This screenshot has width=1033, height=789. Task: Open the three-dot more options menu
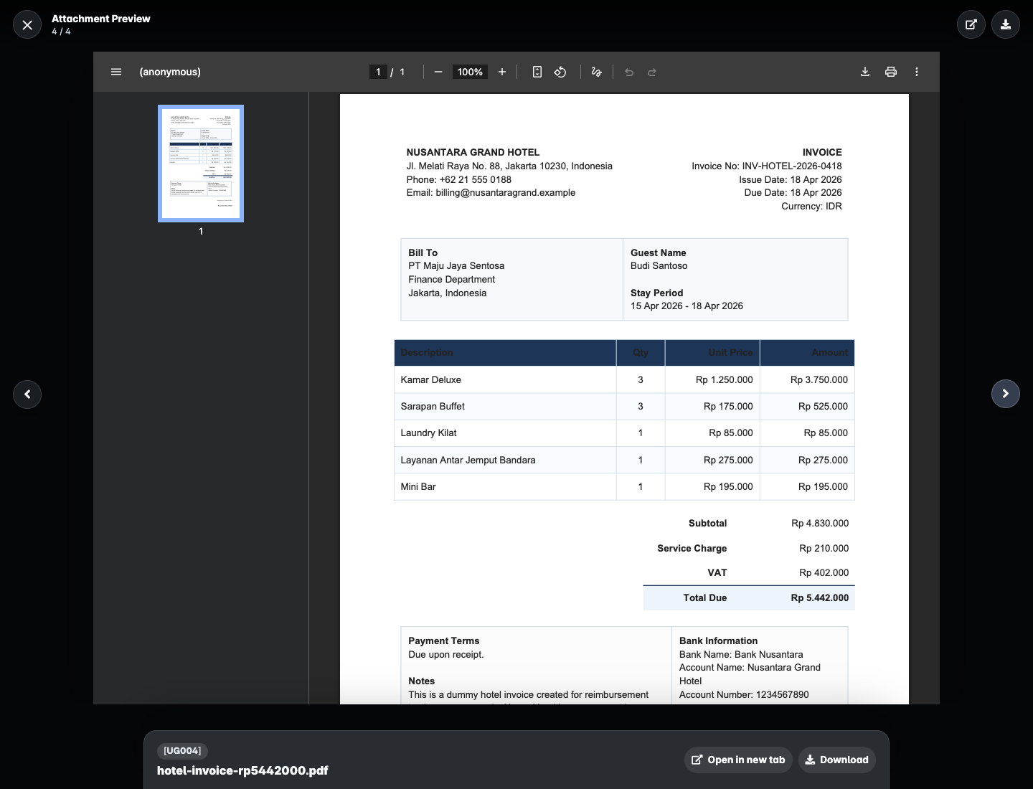point(917,72)
